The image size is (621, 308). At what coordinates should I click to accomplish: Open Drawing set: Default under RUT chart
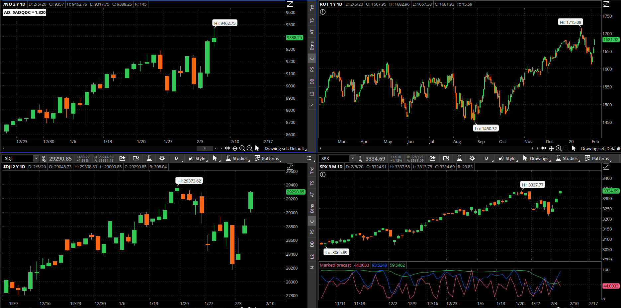pos(600,148)
